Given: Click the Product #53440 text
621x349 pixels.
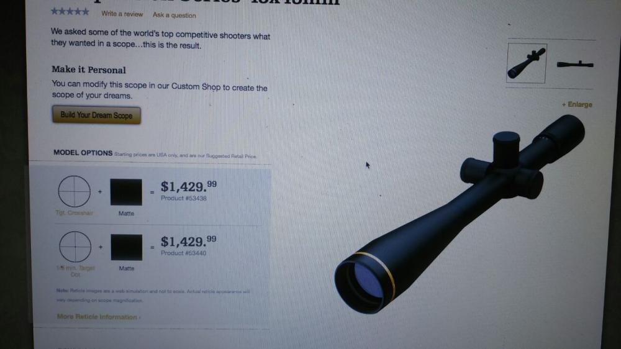Looking at the screenshot, I should 183,253.
